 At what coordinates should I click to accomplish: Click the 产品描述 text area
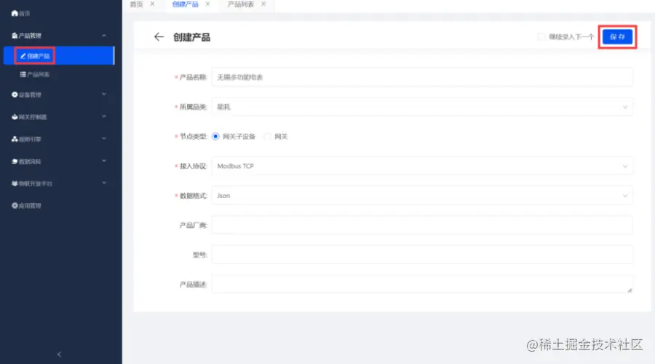[x=422, y=284]
